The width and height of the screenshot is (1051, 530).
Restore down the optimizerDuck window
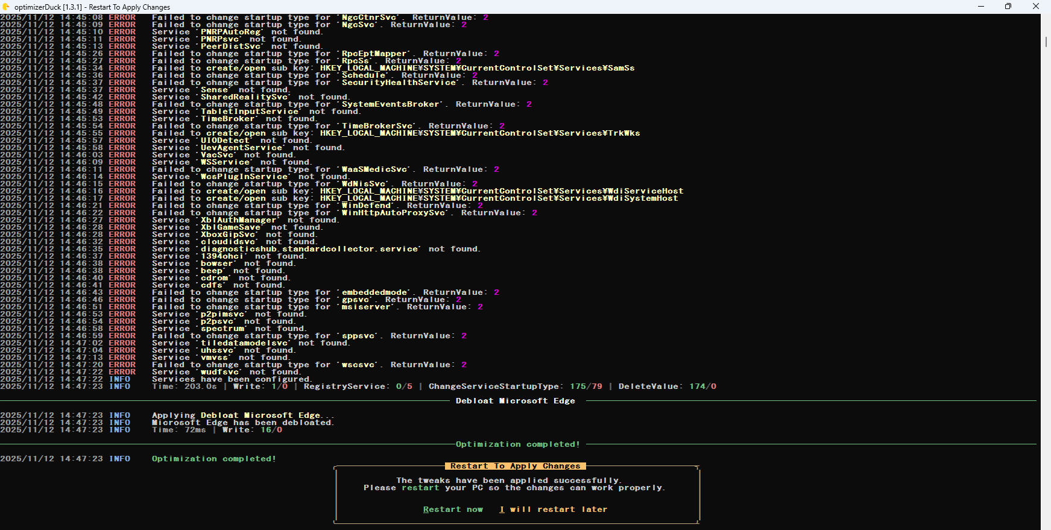pyautogui.click(x=1008, y=7)
